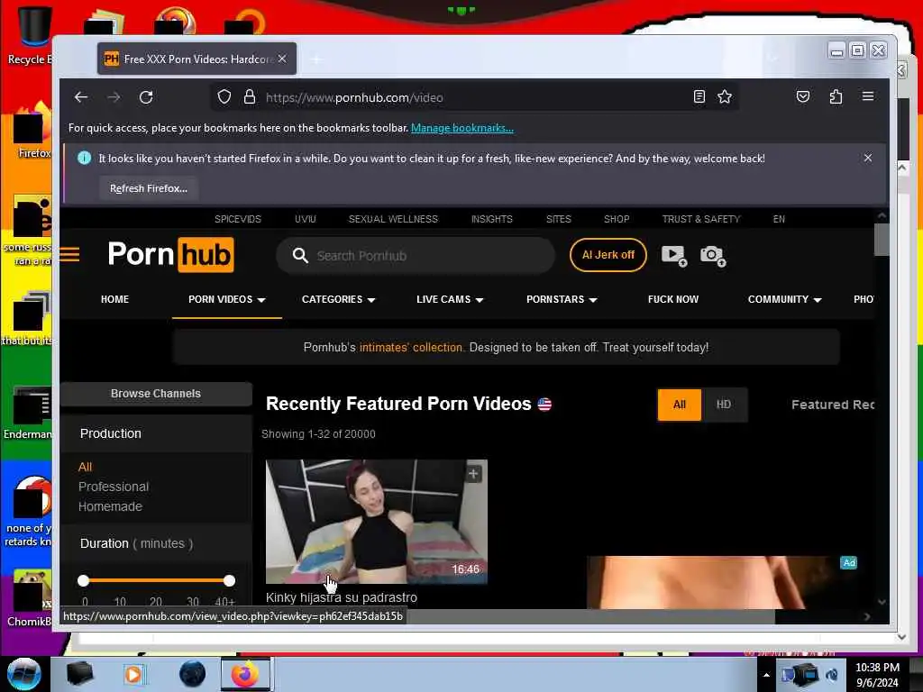Viewport: 923px width, 692px height.
Task: Open the tracking protection shield icon
Action: click(224, 97)
